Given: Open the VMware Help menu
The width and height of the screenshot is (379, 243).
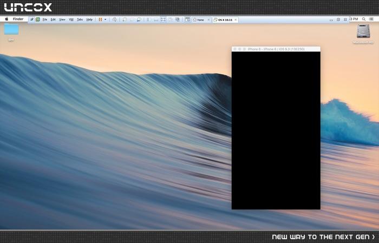Looking at the screenshot, I should (x=89, y=19).
